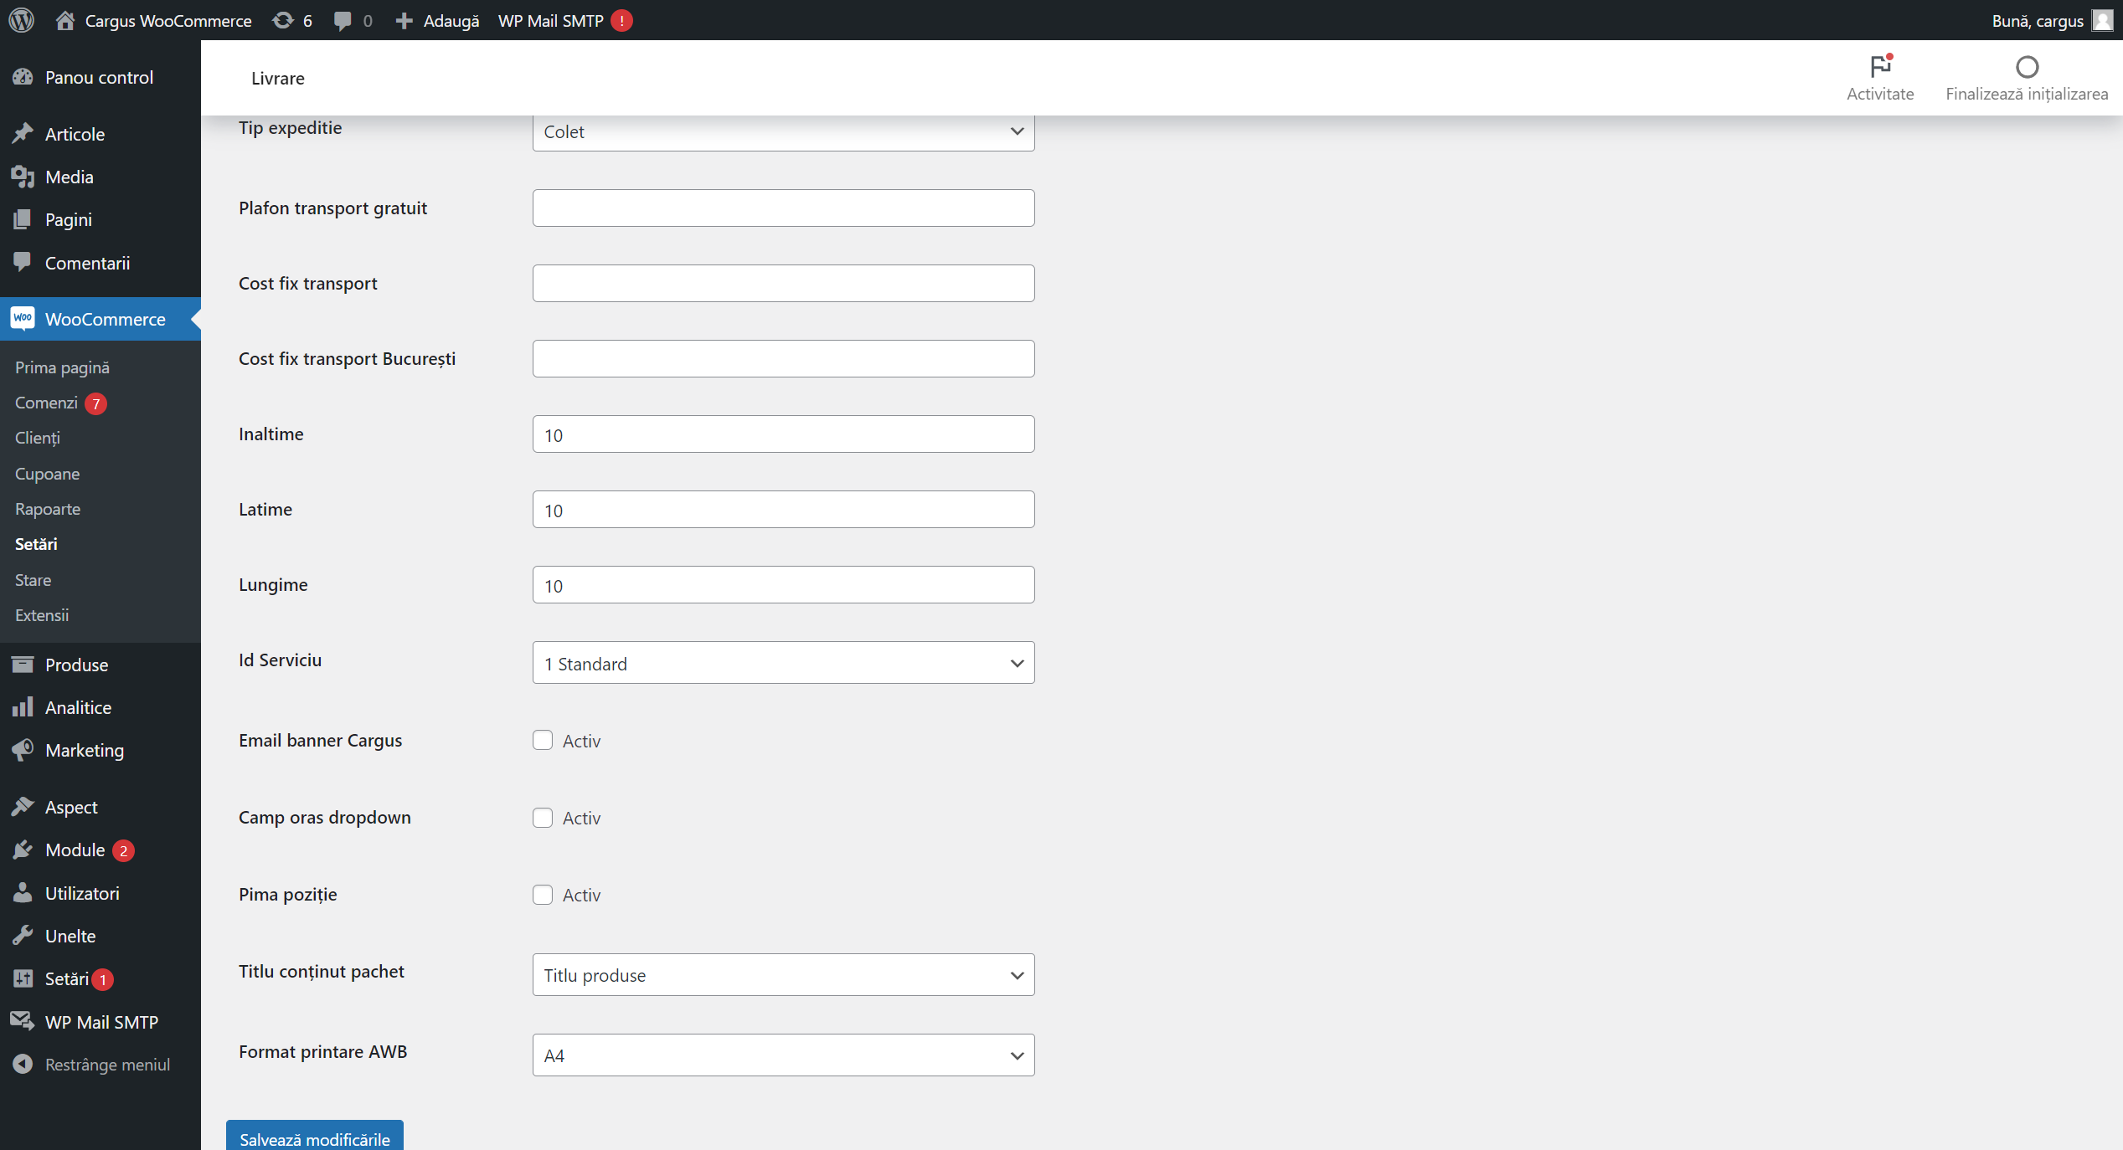This screenshot has height=1150, width=2123.
Task: Open the Id Serviciu dropdown
Action: coord(783,663)
